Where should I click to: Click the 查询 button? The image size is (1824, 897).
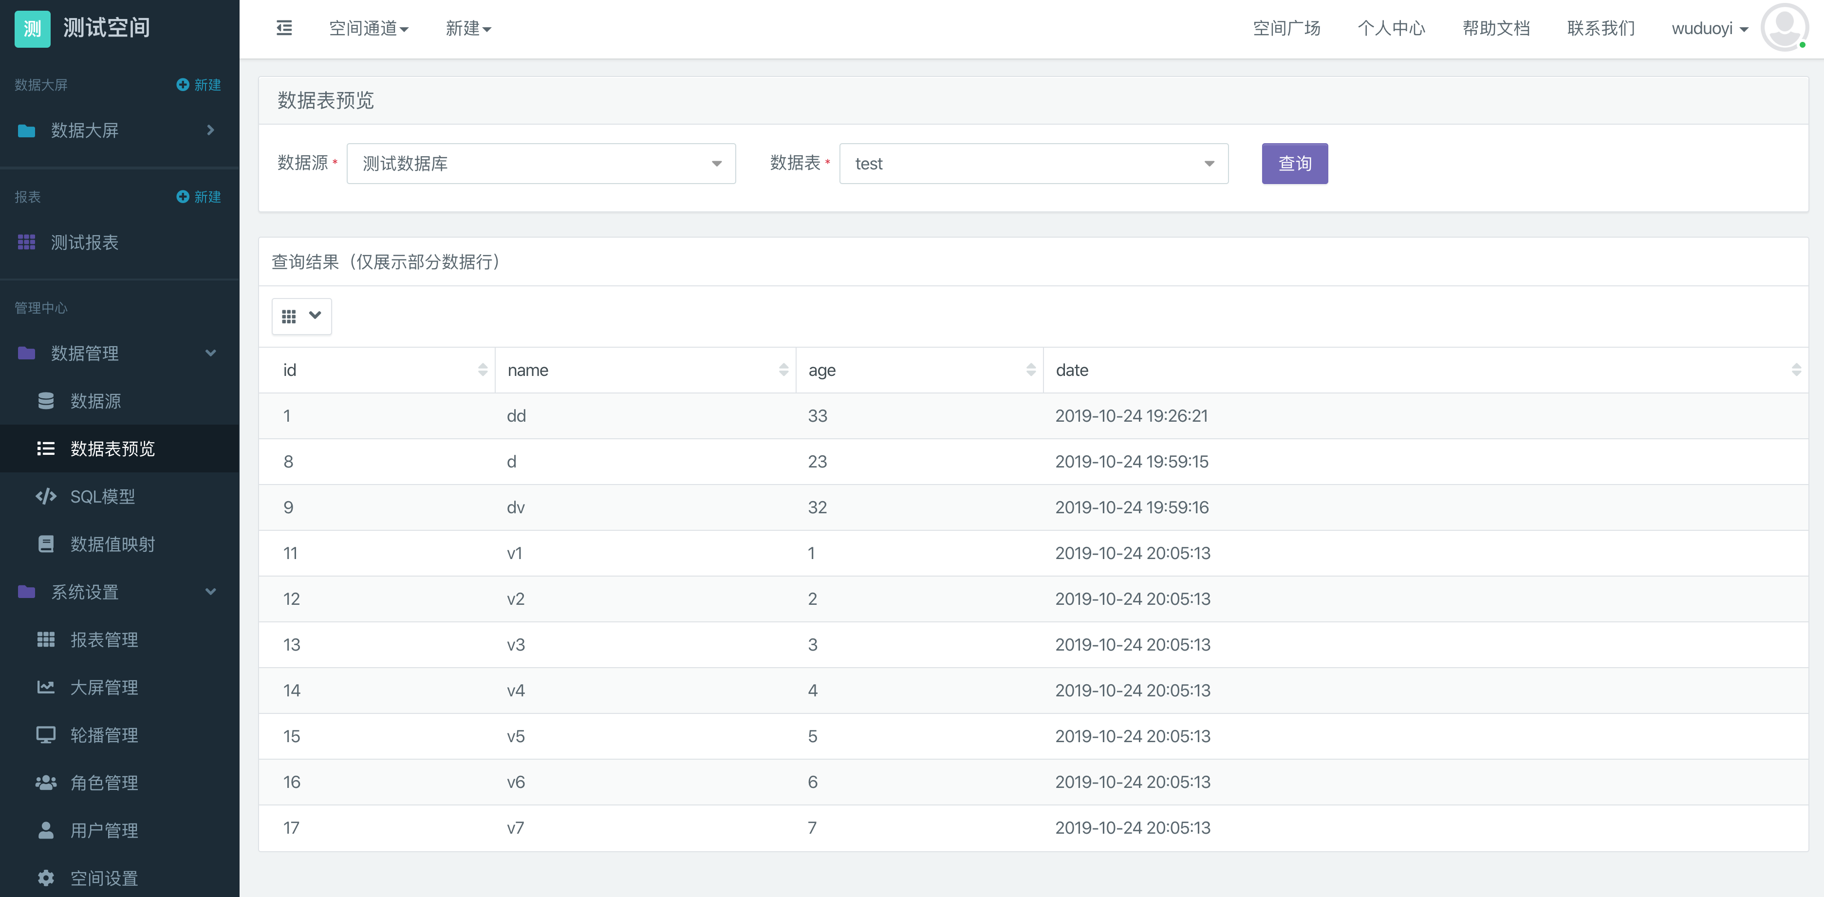1294,164
